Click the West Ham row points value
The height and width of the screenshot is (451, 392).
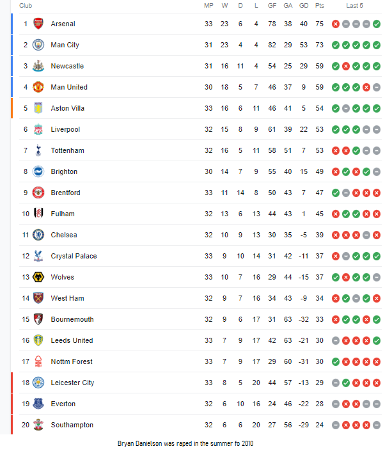320,298
